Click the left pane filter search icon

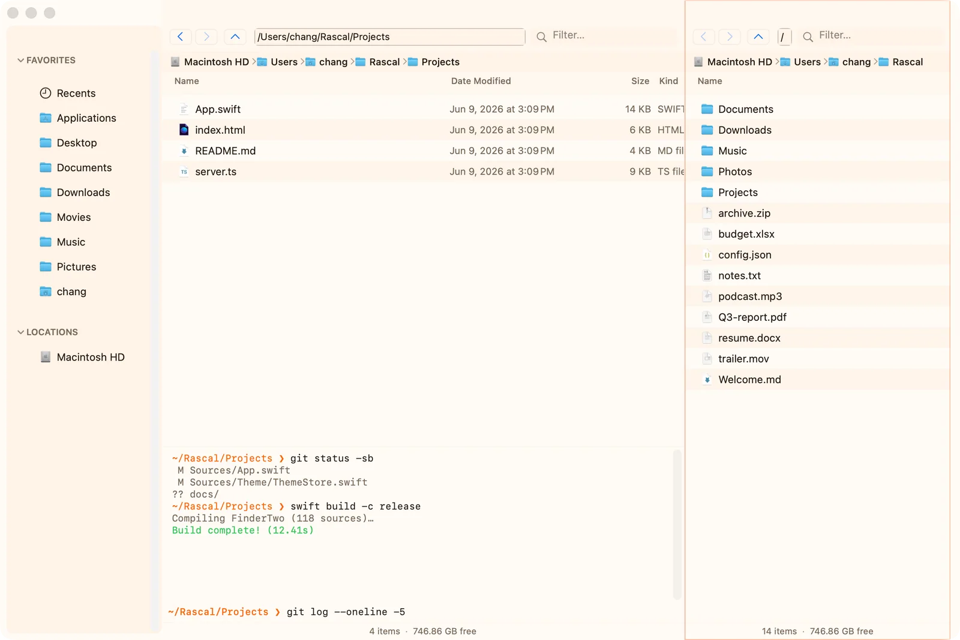541,37
